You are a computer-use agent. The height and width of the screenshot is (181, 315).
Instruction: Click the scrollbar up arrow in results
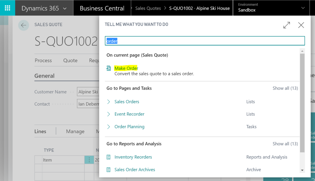click(x=302, y=51)
